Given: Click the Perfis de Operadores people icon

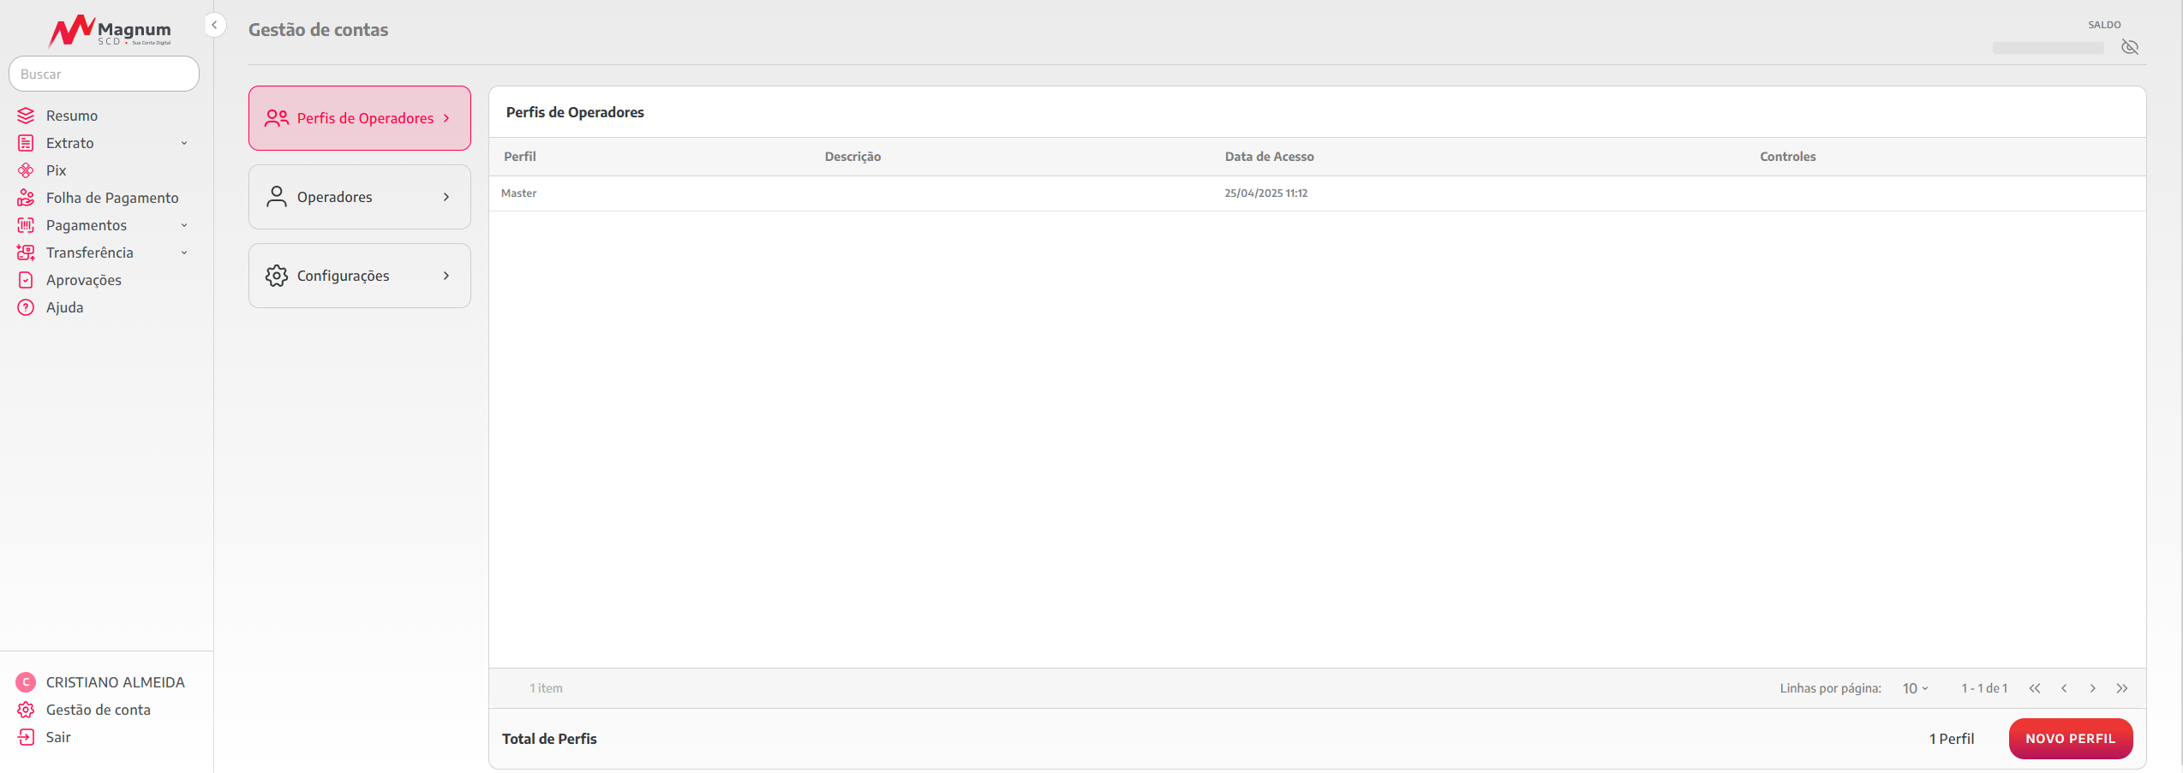Looking at the screenshot, I should click(277, 118).
